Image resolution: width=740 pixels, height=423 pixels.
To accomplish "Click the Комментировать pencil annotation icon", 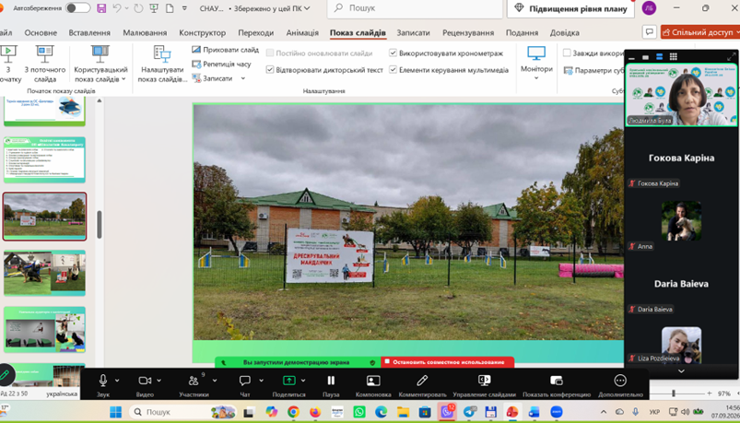I will [422, 381].
